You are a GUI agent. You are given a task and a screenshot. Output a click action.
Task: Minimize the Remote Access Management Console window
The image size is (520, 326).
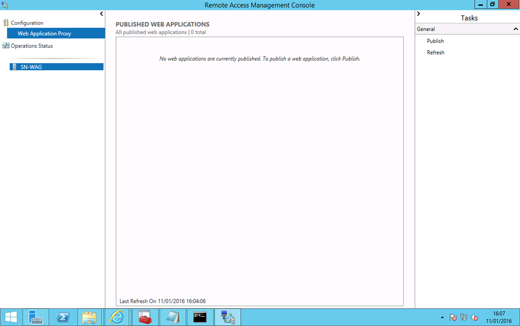point(480,4)
